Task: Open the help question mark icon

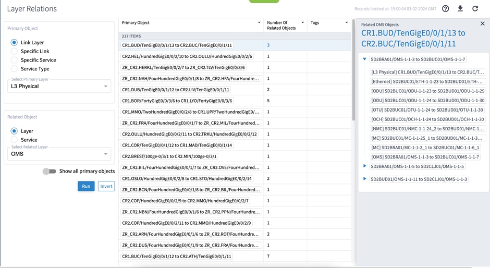Action: point(445,9)
